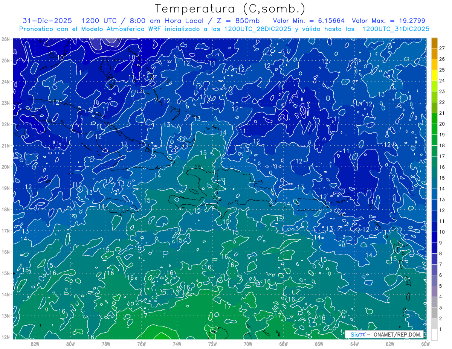Click the "82W" longitude axis label
452x349 pixels.
[35, 344]
